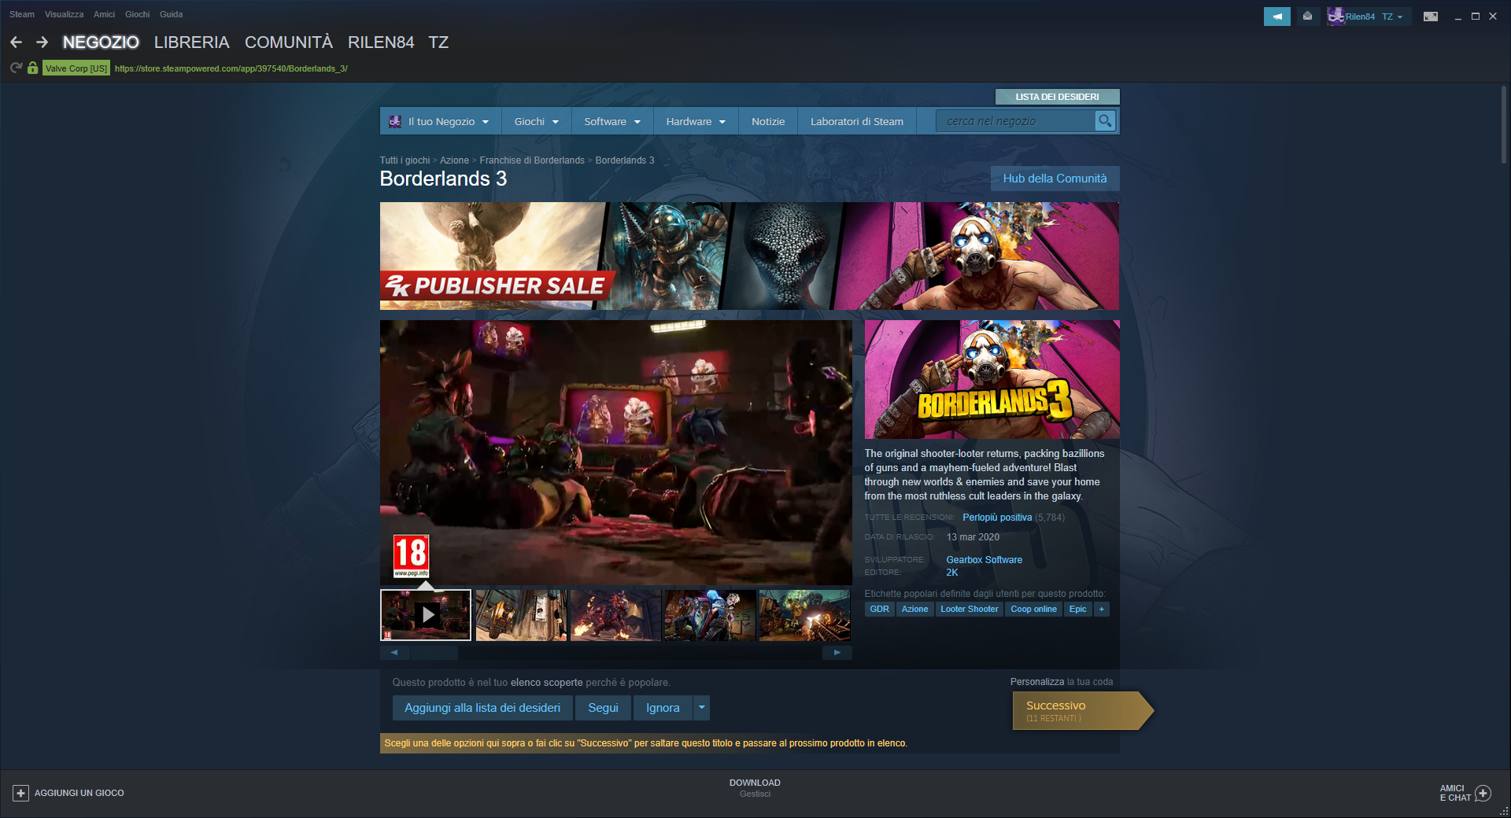Open the Download Gestisci area

tap(755, 788)
